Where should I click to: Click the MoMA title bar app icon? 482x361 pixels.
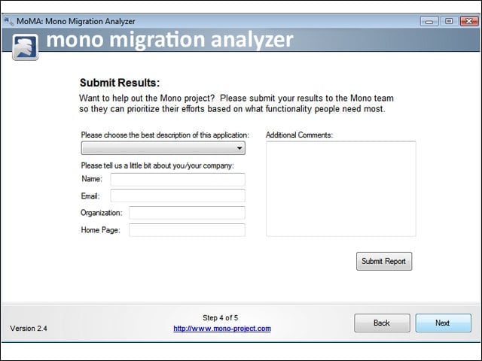click(x=9, y=21)
